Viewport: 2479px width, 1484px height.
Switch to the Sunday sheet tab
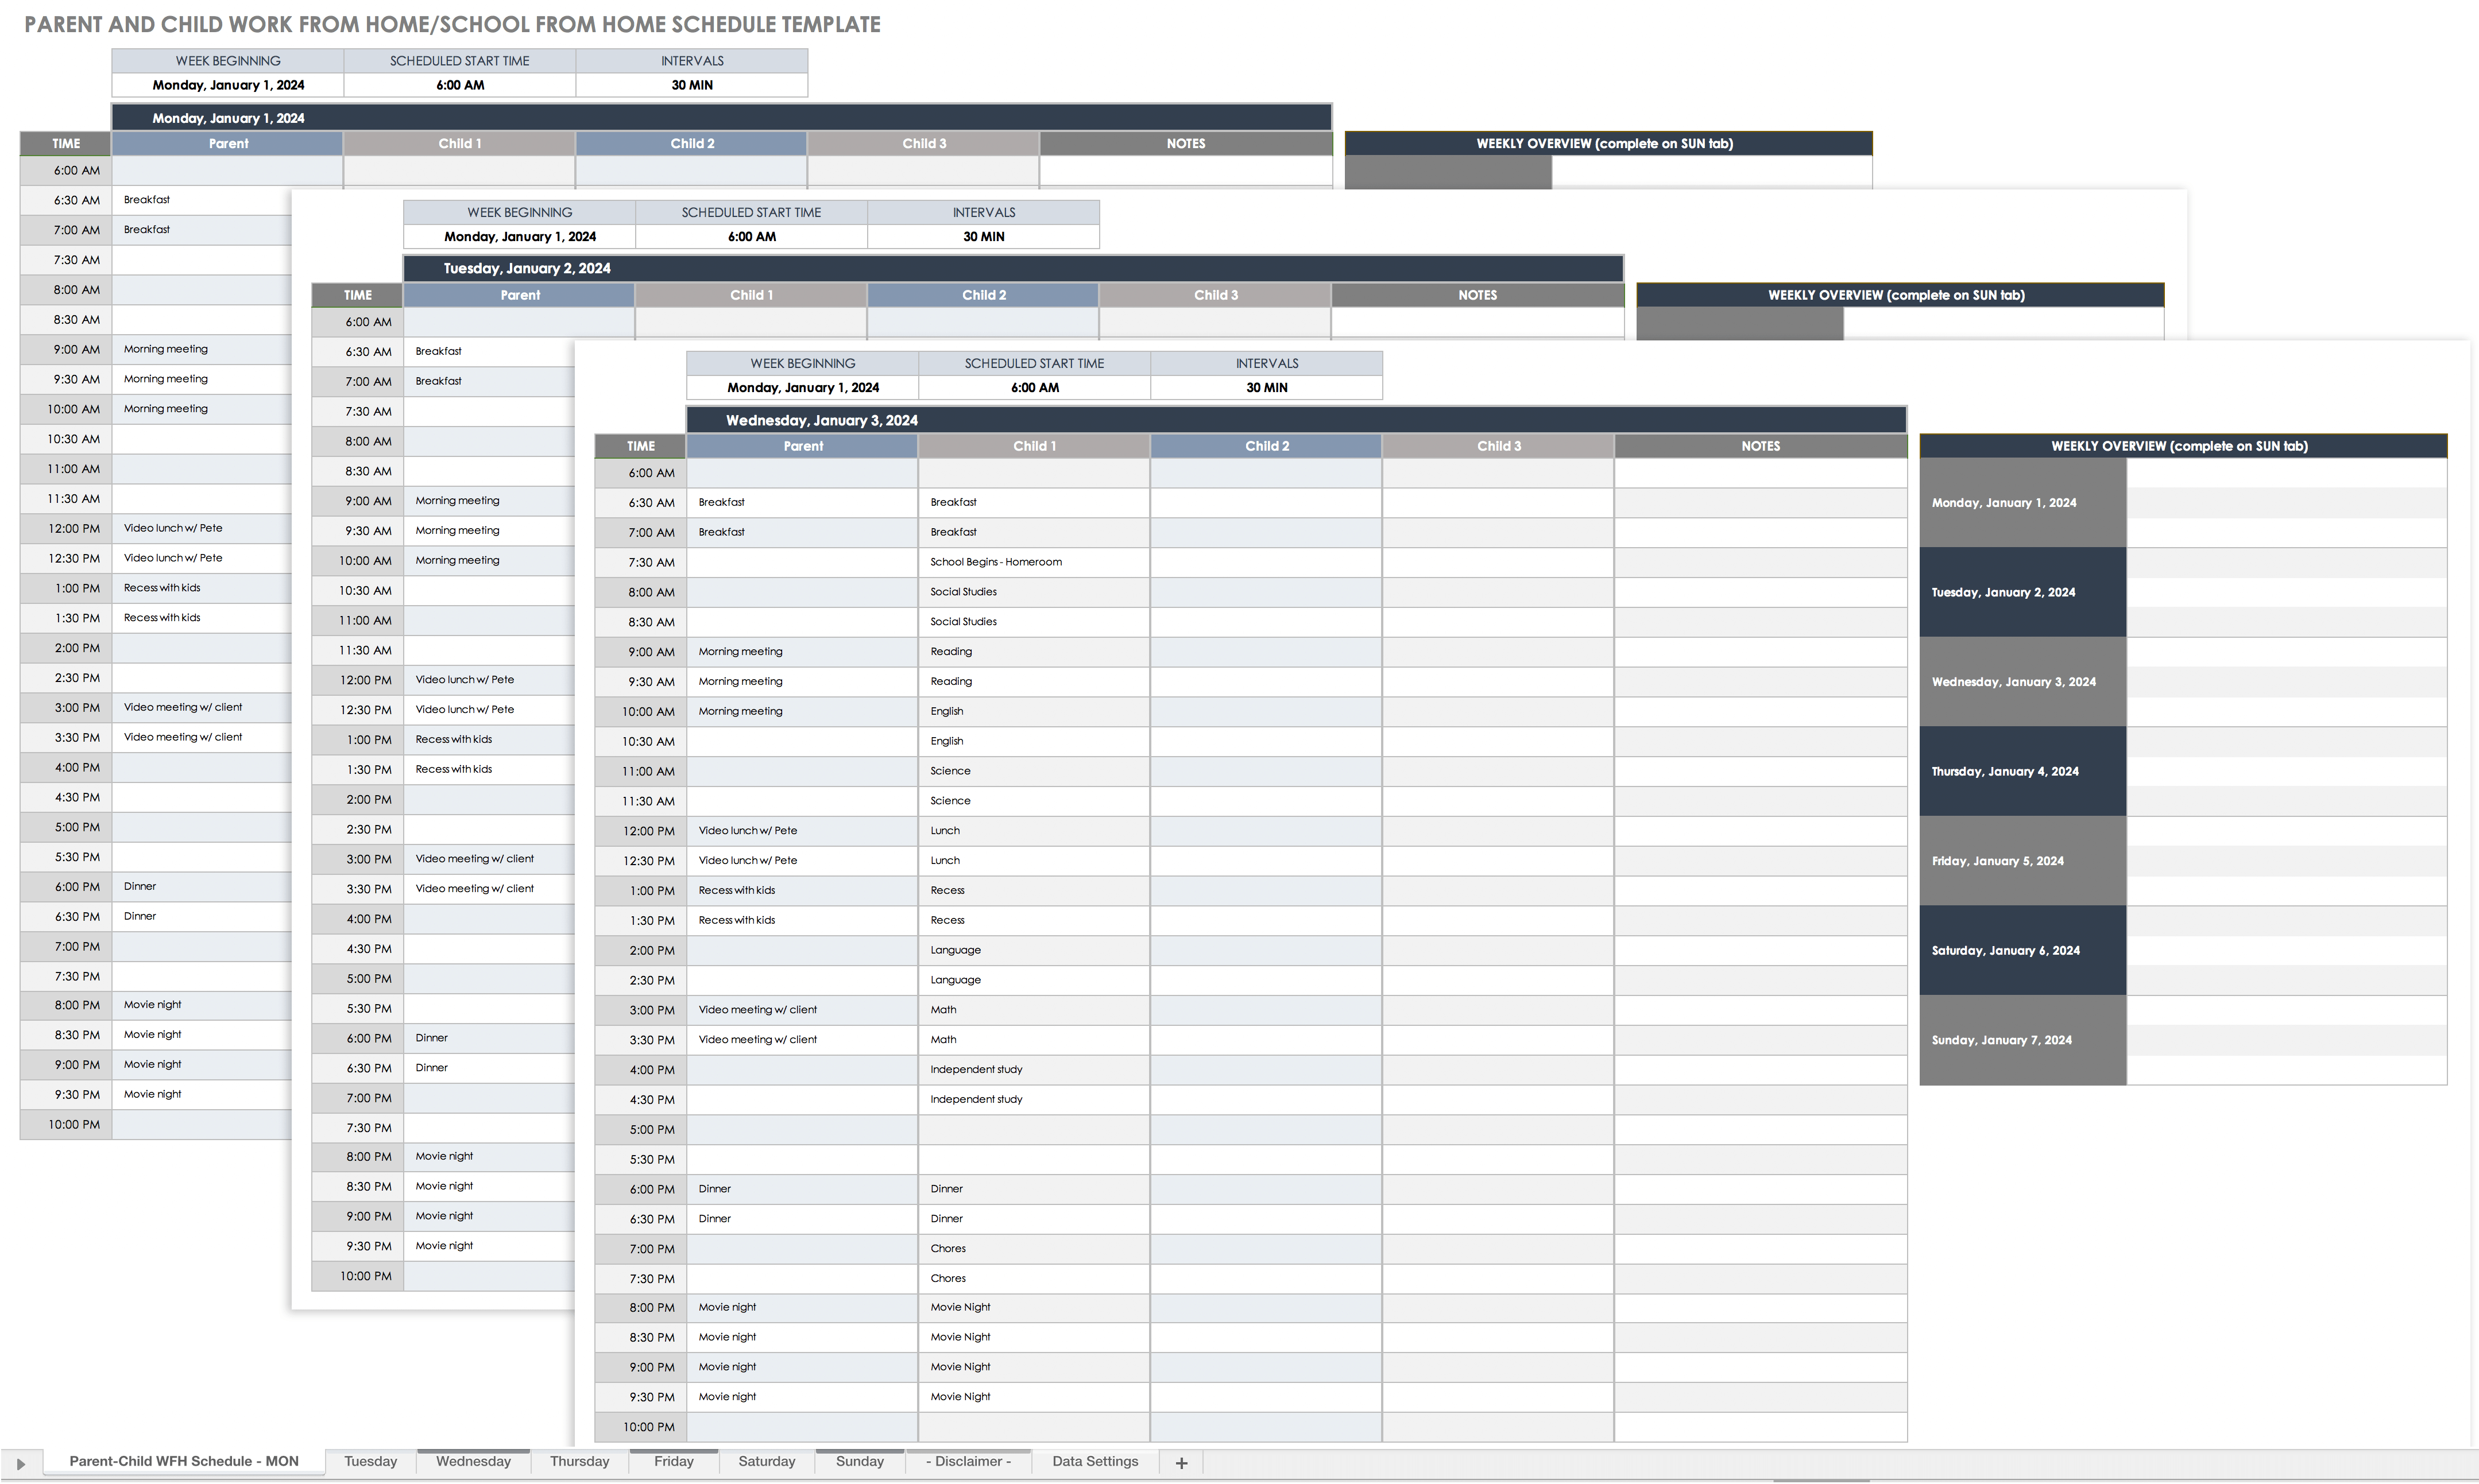tap(859, 1461)
